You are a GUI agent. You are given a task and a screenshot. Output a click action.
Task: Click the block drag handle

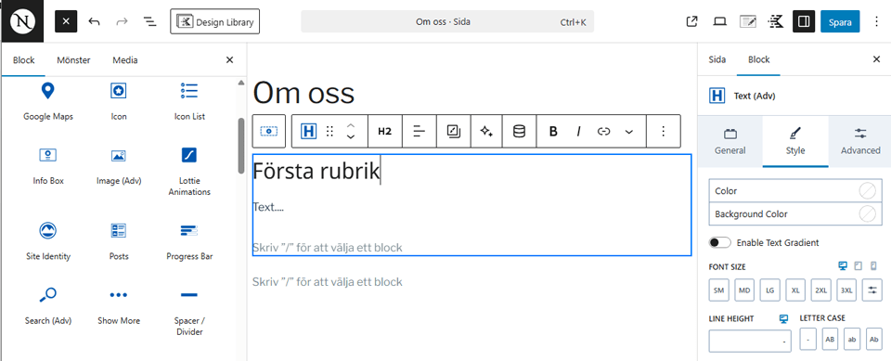tap(329, 132)
